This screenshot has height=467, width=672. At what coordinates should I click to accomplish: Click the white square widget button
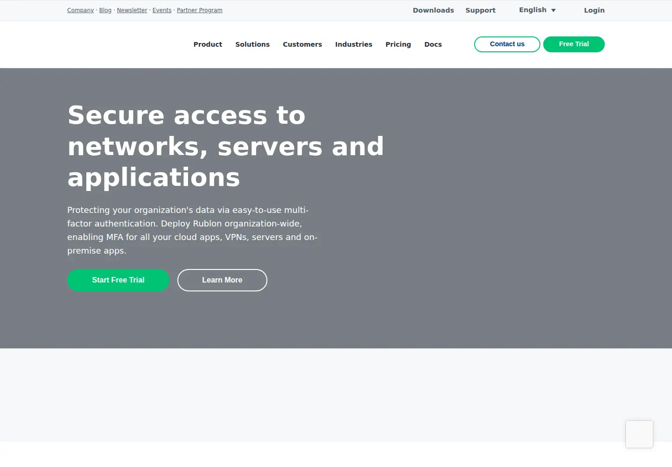tap(639, 434)
